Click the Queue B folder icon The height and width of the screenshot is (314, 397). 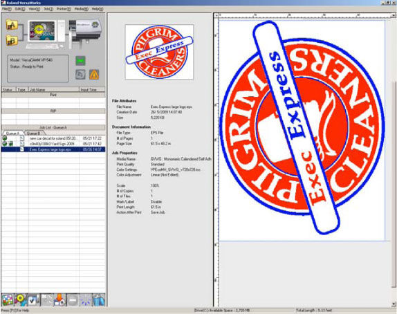pyautogui.click(x=12, y=41)
